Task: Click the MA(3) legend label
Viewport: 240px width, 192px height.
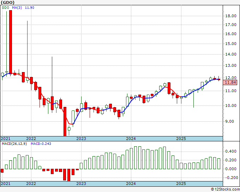Action: pos(17,8)
